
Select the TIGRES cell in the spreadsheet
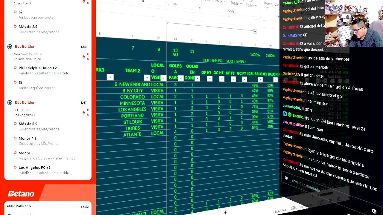click(x=133, y=128)
